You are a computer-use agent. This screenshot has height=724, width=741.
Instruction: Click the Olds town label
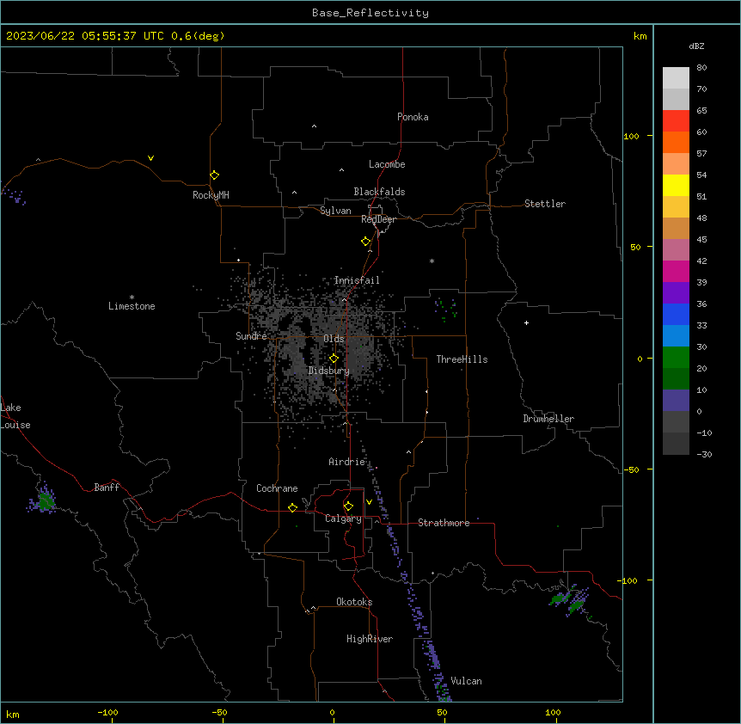[334, 339]
